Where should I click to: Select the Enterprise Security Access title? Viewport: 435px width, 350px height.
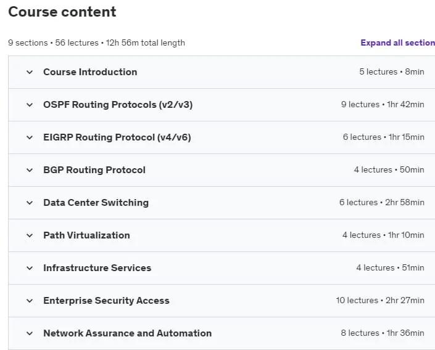point(106,301)
